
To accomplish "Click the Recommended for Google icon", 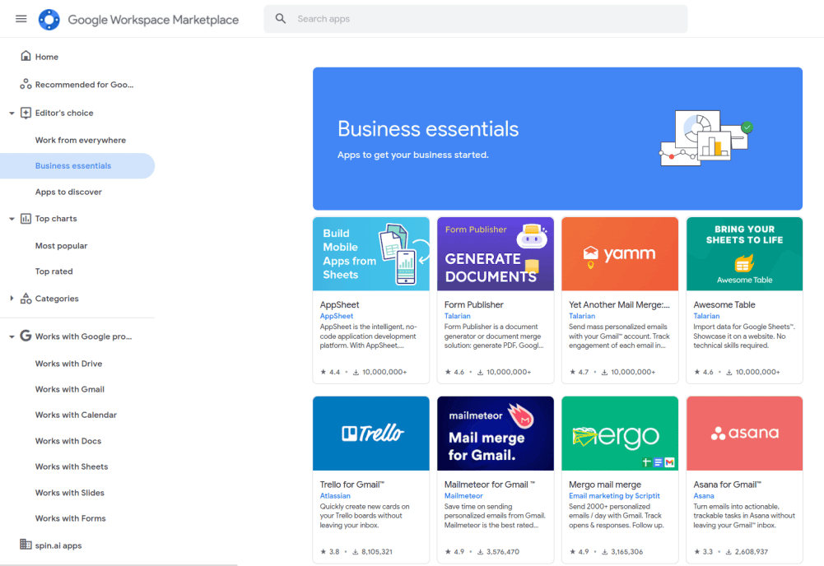I will (x=26, y=84).
